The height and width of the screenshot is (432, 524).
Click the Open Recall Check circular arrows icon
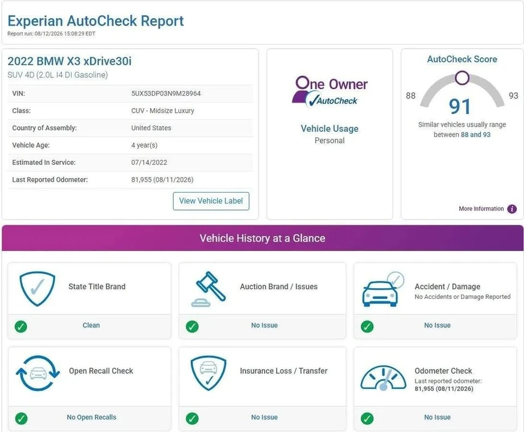(38, 373)
